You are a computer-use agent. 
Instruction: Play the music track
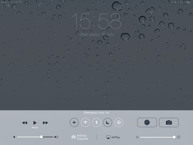coord(35,123)
